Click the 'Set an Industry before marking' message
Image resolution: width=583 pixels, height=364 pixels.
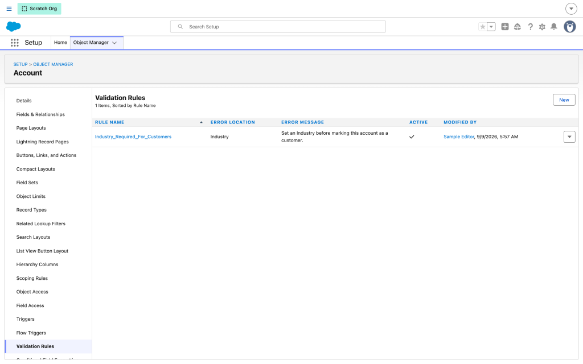(335, 136)
